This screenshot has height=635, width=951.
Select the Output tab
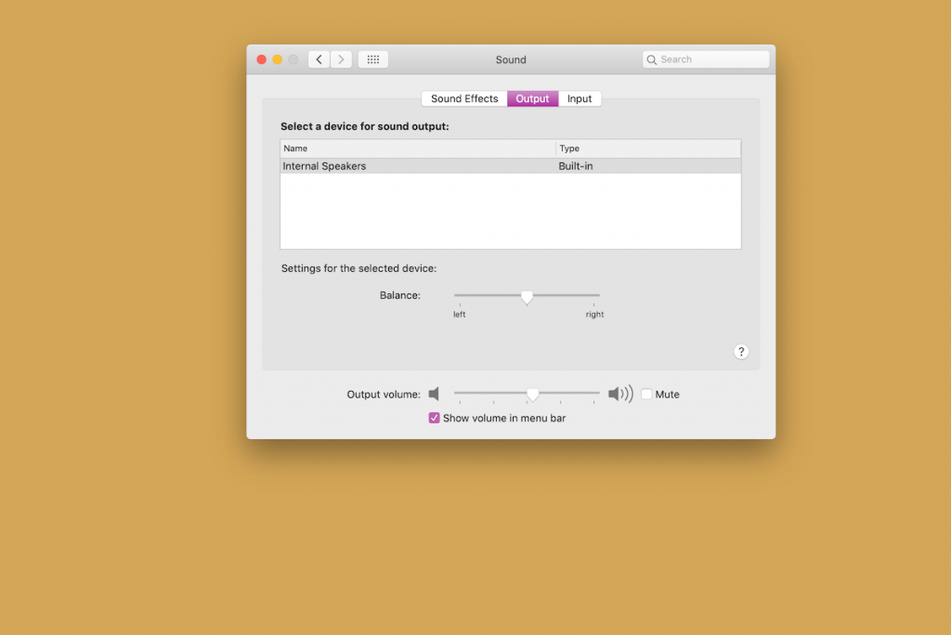(x=532, y=98)
